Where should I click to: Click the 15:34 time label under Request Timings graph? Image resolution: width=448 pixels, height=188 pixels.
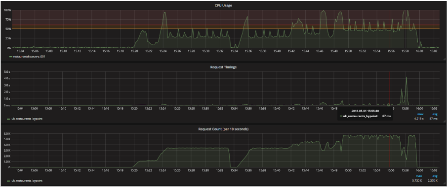(234, 109)
